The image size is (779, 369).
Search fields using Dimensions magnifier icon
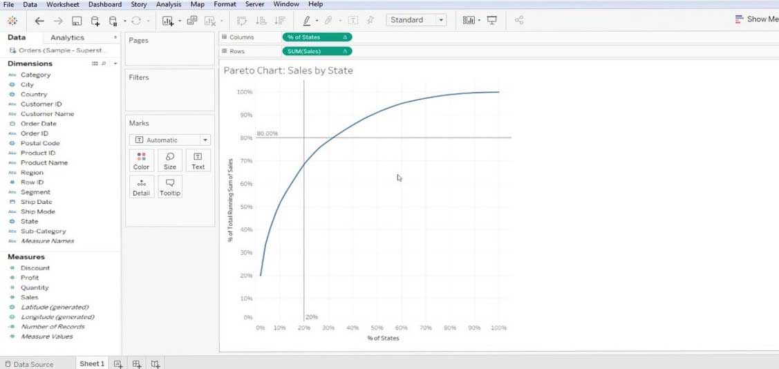click(x=104, y=64)
